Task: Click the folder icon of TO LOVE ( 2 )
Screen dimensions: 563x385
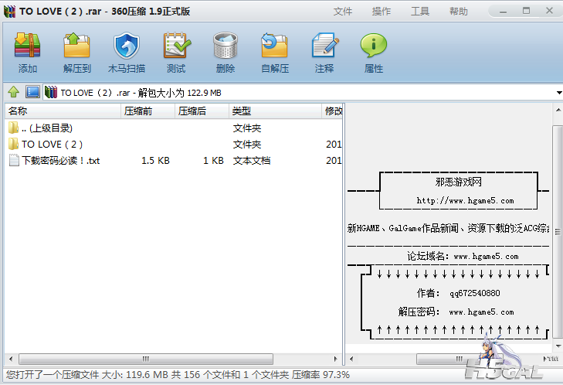Action: coord(13,144)
